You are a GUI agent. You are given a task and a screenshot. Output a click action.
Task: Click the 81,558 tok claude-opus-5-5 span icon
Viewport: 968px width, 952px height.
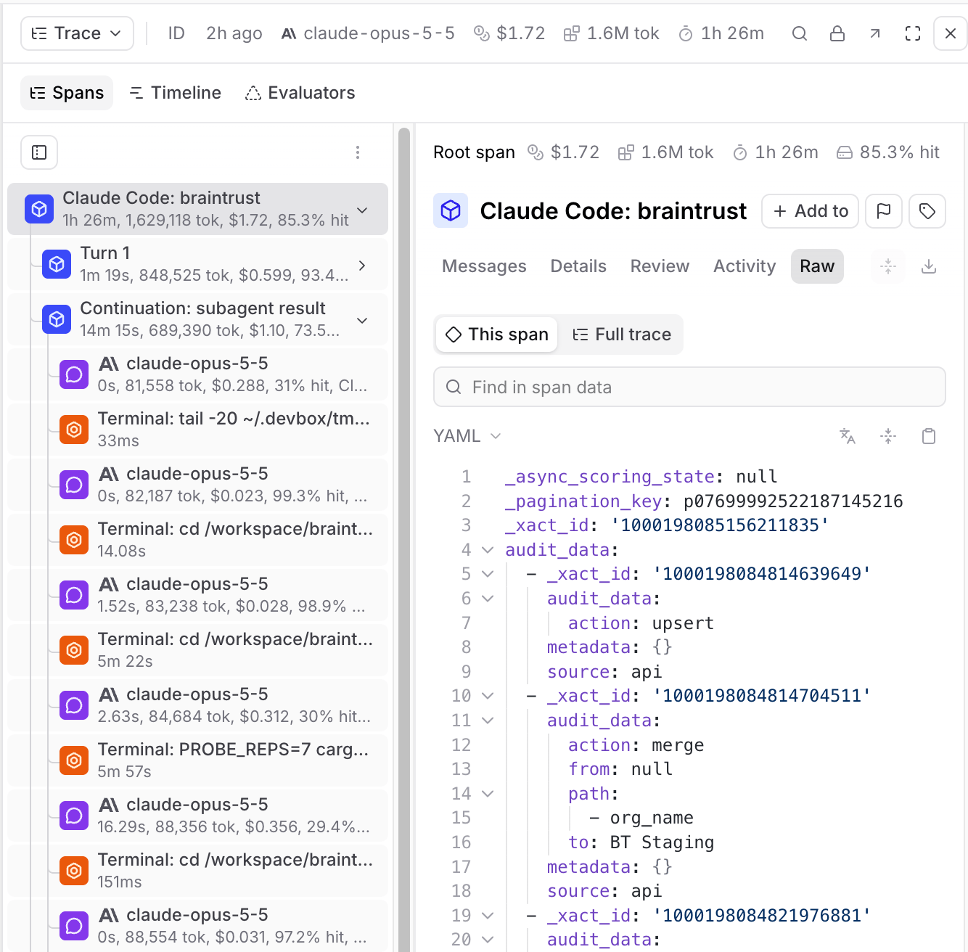(x=74, y=374)
